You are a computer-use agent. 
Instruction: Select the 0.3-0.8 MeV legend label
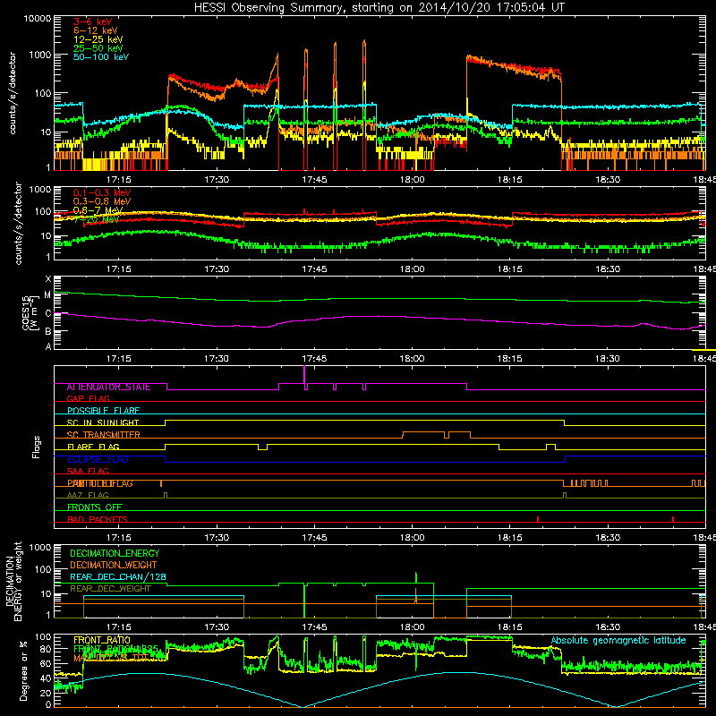tap(102, 201)
